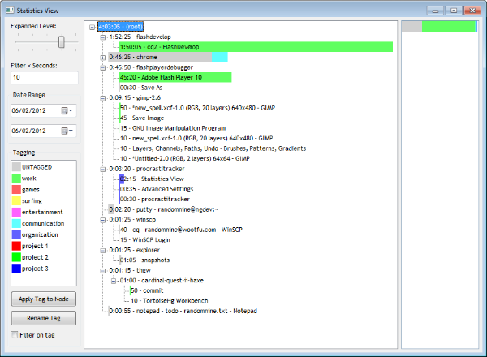Collapse the gimp-2.6 tree node
Screen dimensions: 487x357
pyautogui.click(x=103, y=98)
